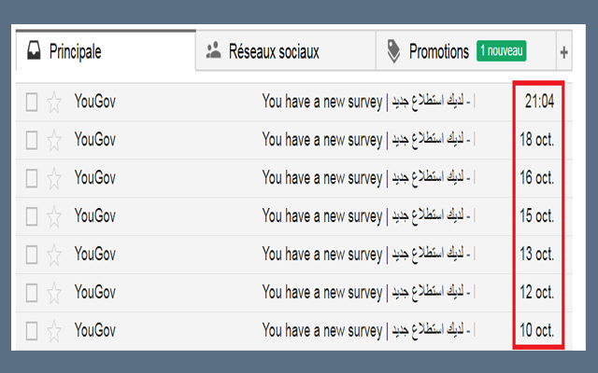Image resolution: width=598 pixels, height=373 pixels.
Task: Check the box for the 15 oct. email
Action: pyautogui.click(x=32, y=216)
